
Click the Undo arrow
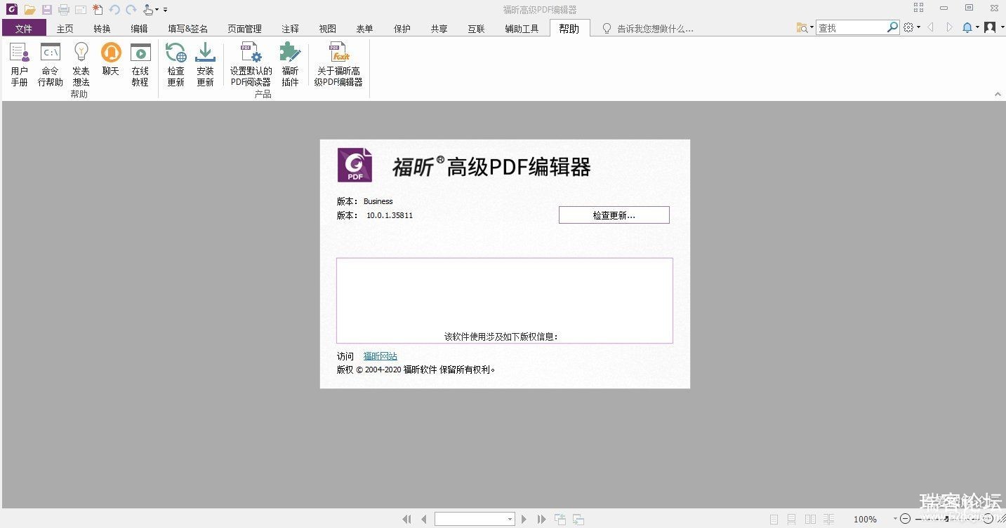pos(114,10)
